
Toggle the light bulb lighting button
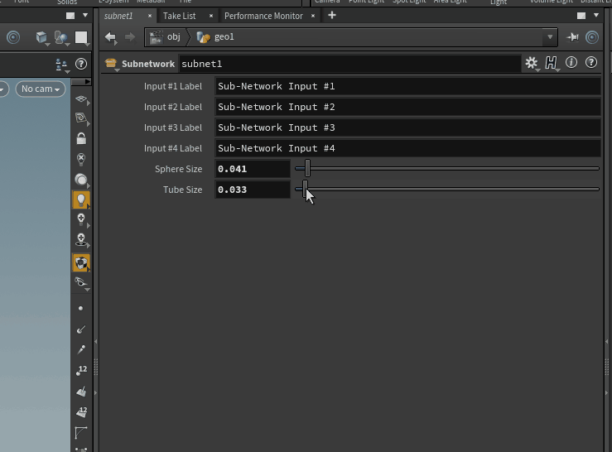tap(81, 200)
